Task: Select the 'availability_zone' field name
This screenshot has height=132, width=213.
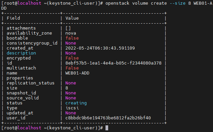Action: click(29, 33)
